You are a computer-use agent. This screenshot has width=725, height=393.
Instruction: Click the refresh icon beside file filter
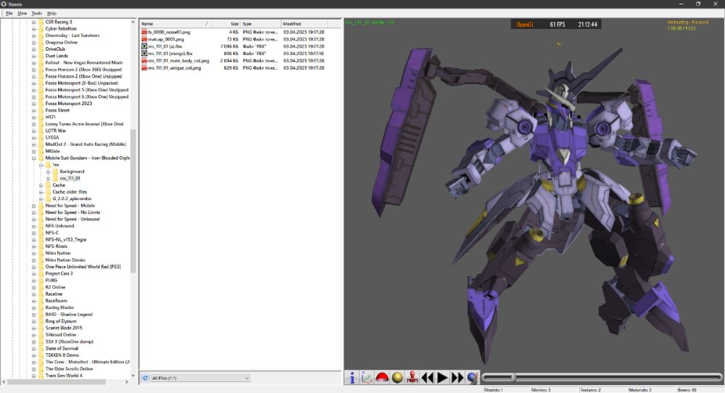[x=145, y=378]
